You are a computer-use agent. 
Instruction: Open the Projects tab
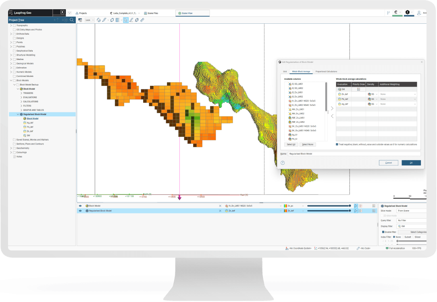[81, 13]
